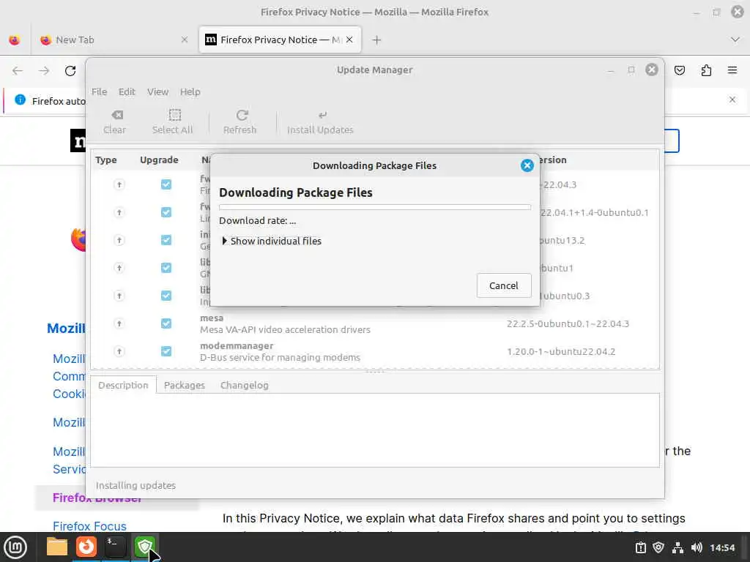Click Mesa VA-API video acceleration drivers description
The image size is (750, 562).
click(x=285, y=330)
